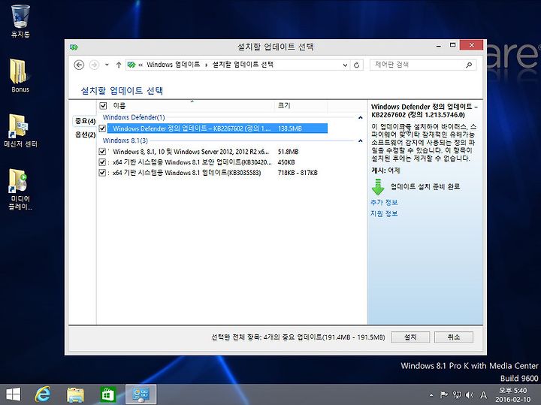Click the 설치 install button
Screen dimensions: 541x405
tap(410, 337)
